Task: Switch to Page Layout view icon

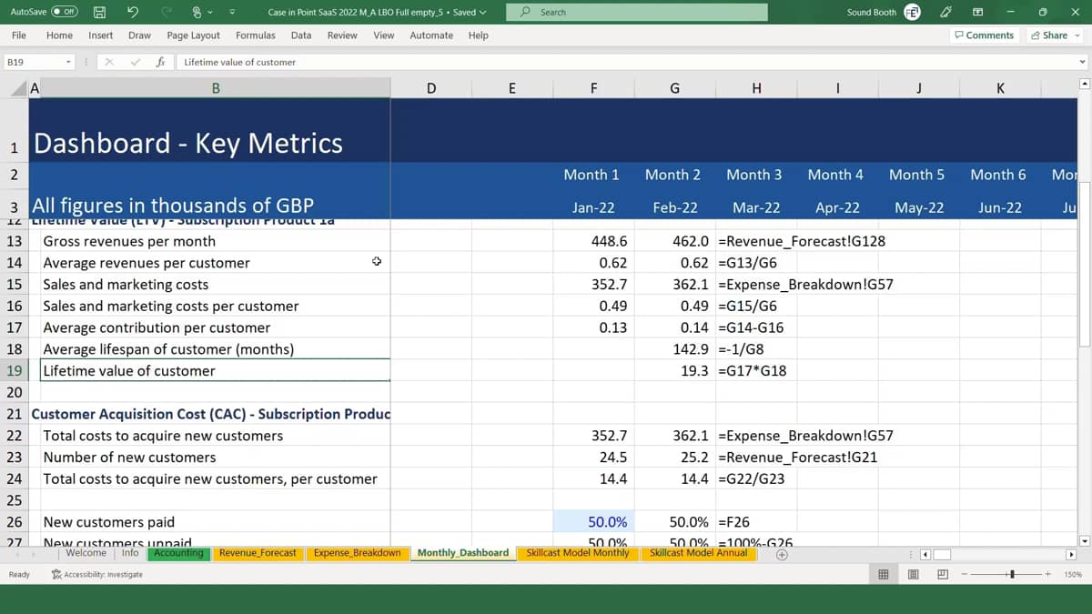Action: [x=913, y=574]
